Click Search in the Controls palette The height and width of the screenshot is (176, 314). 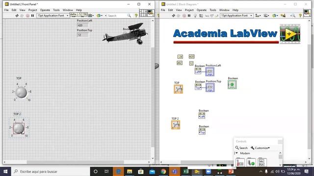click(241, 148)
